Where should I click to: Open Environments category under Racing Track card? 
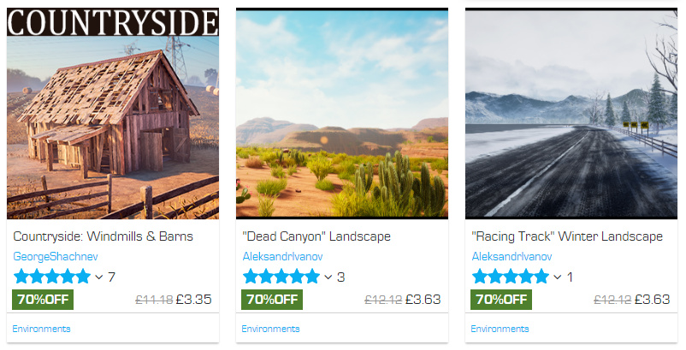[x=500, y=329]
